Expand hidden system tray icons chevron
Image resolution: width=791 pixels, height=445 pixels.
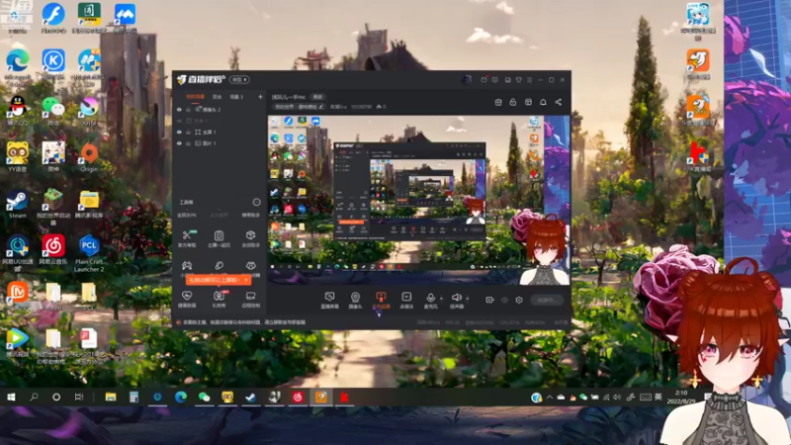pos(550,398)
